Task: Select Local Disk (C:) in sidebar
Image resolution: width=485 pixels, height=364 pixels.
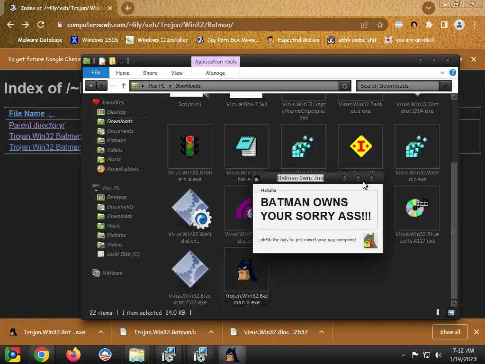Action: click(119, 254)
